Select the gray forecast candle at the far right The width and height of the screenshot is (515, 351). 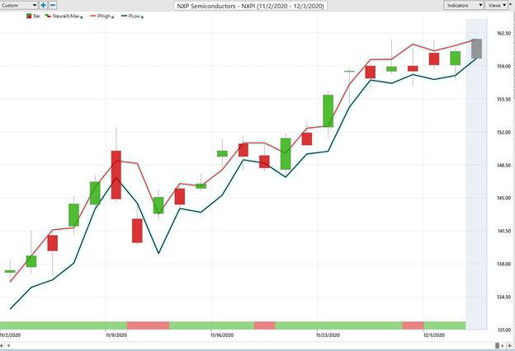(476, 49)
